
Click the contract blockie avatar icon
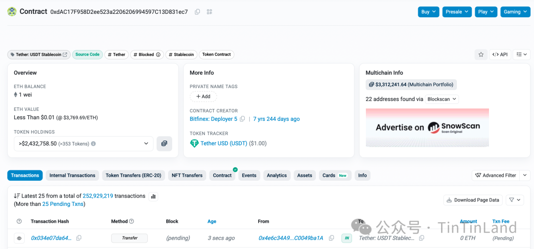[x=12, y=11]
